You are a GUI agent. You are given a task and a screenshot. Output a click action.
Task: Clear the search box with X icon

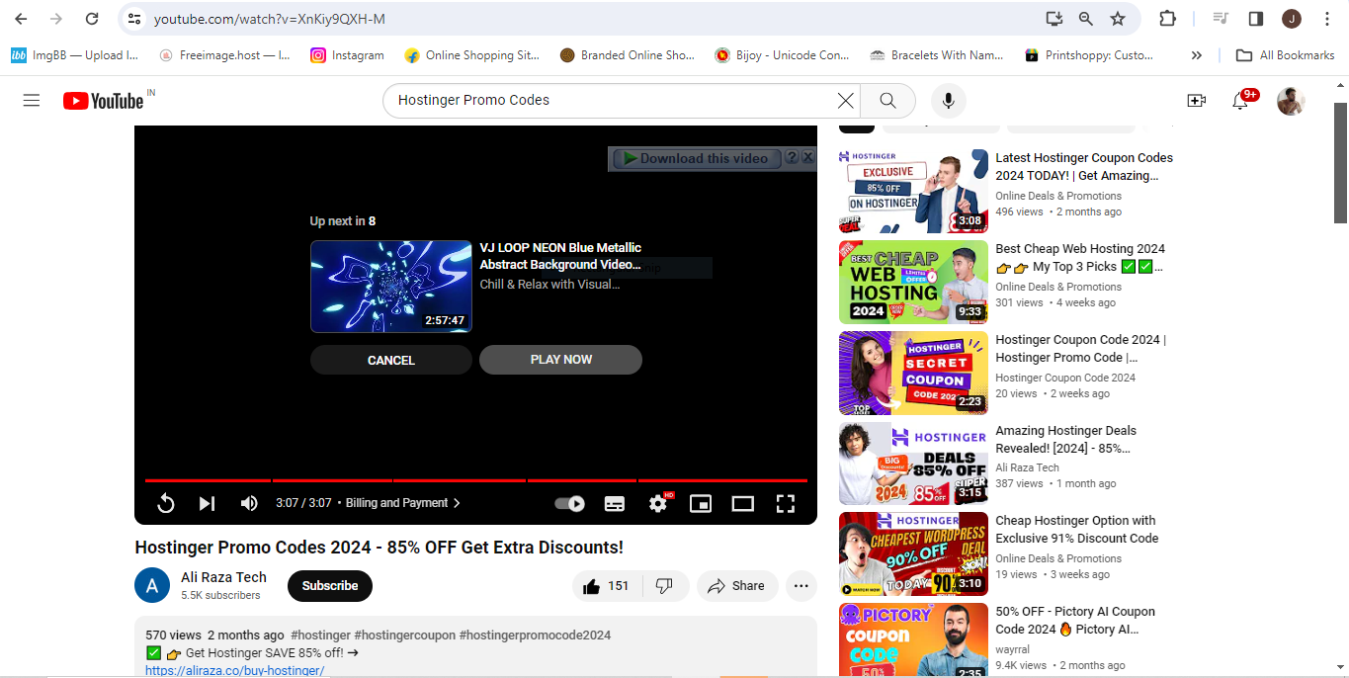(845, 100)
